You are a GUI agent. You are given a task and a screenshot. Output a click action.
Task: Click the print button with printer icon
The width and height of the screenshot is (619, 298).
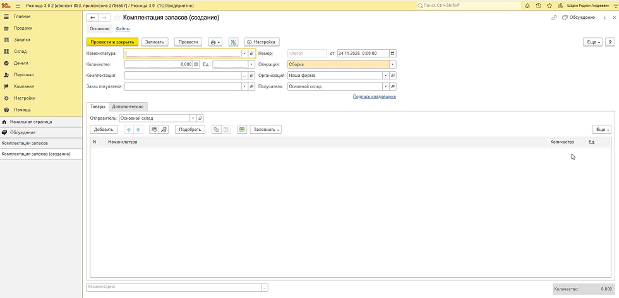(x=215, y=42)
